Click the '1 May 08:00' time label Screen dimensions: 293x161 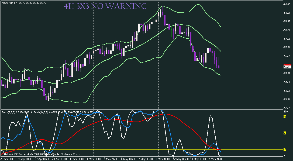pyautogui.click(x=94, y=159)
